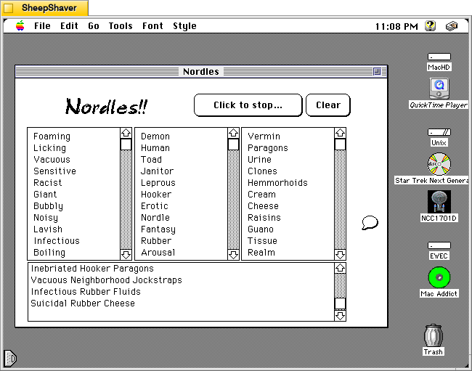Open the Style menu
The height and width of the screenshot is (371, 472).
(184, 26)
